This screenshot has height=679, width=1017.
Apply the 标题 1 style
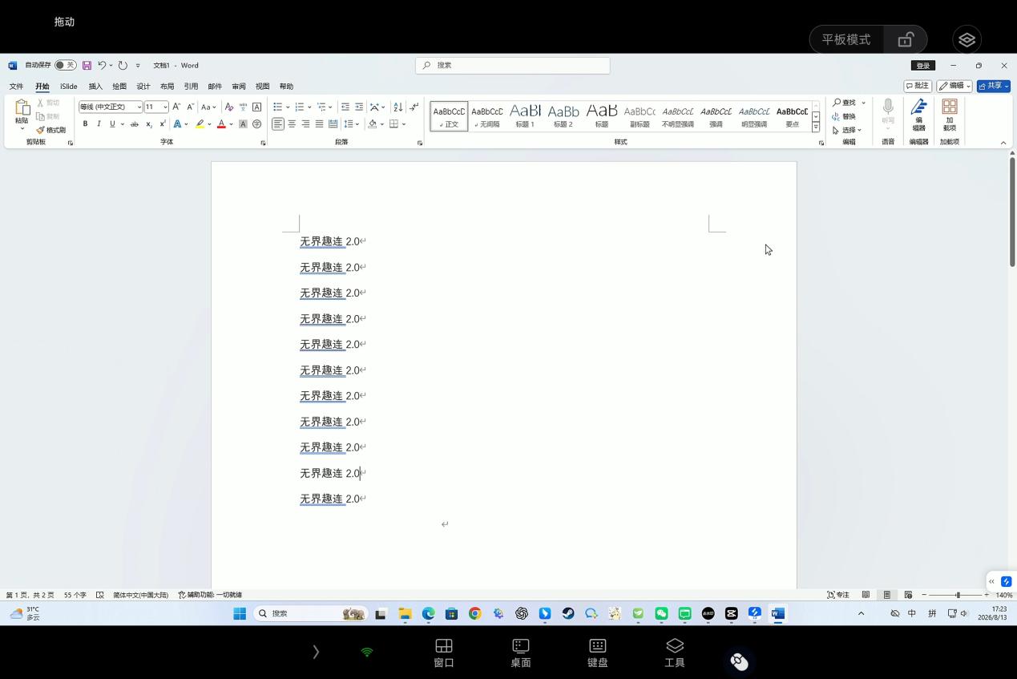coord(525,115)
